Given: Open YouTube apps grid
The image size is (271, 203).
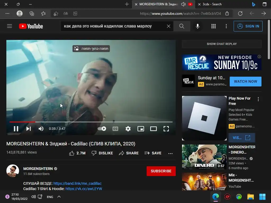Looking at the screenshot, I should point(214,26).
